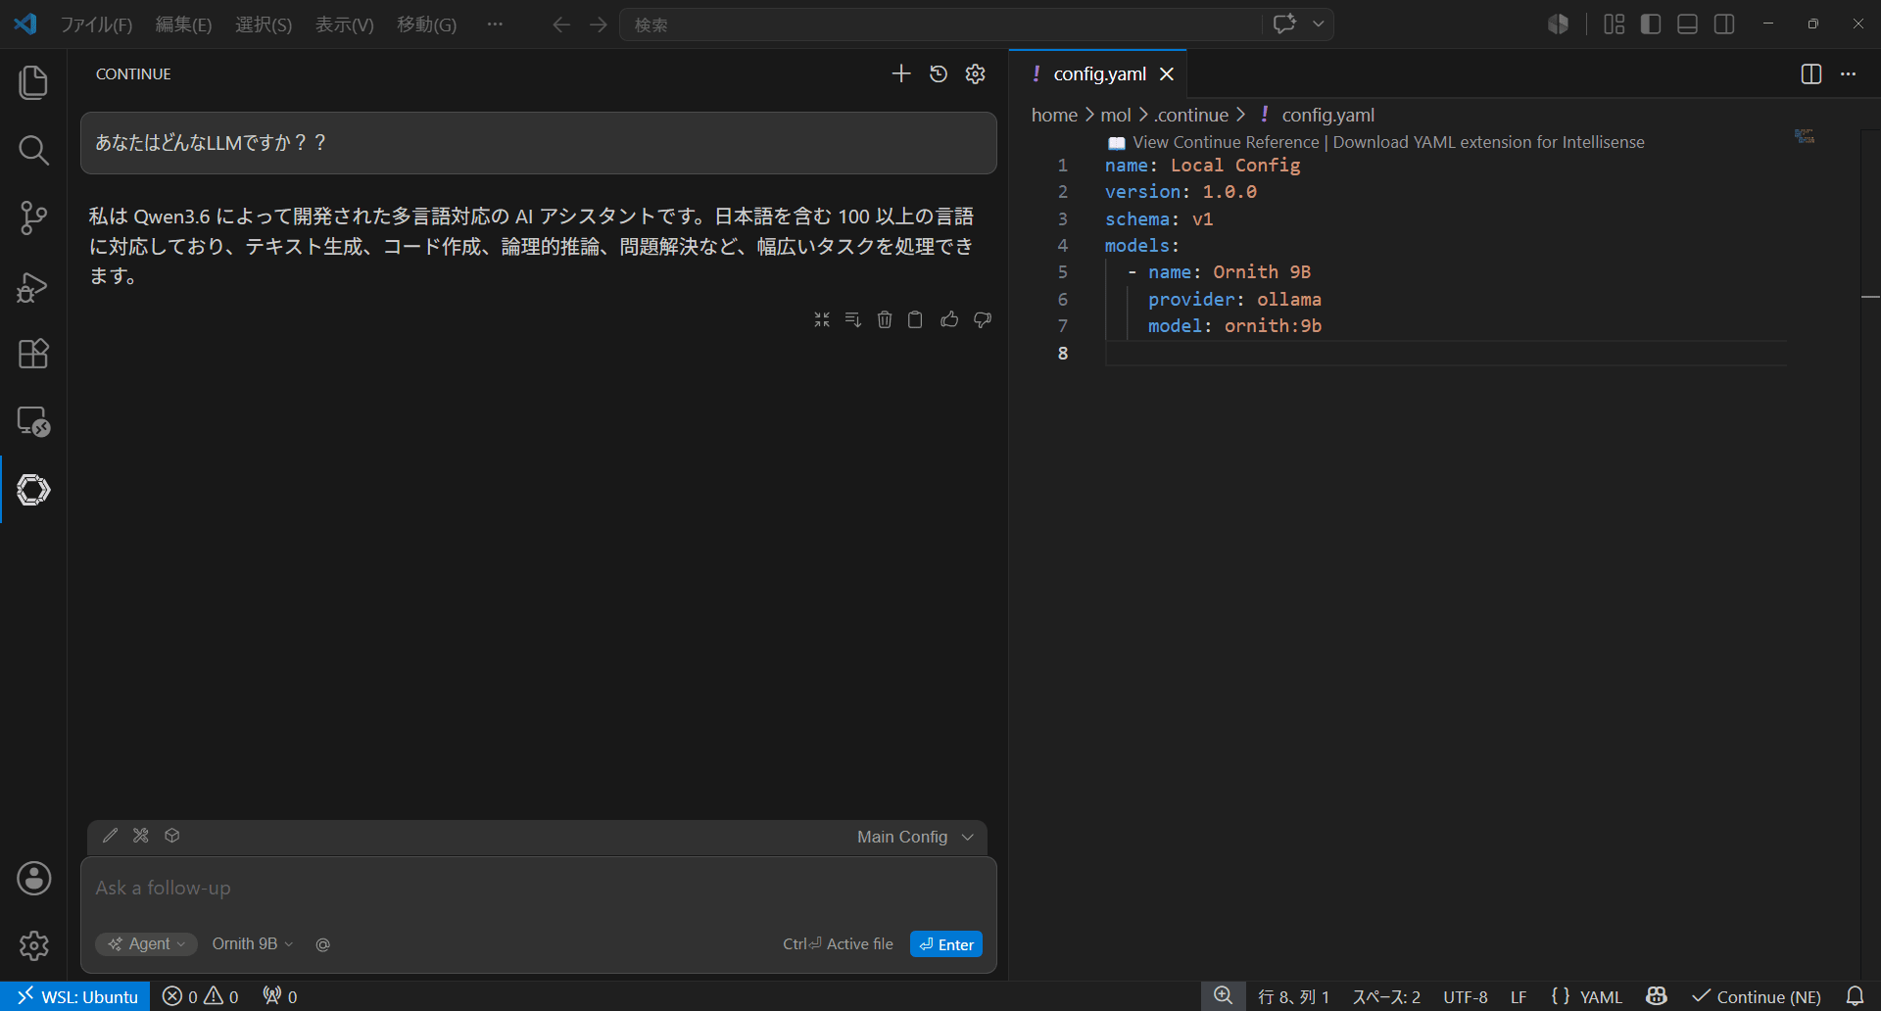Select the Continue extension icon in activity bar
The height and width of the screenshot is (1011, 1881).
pyautogui.click(x=33, y=490)
